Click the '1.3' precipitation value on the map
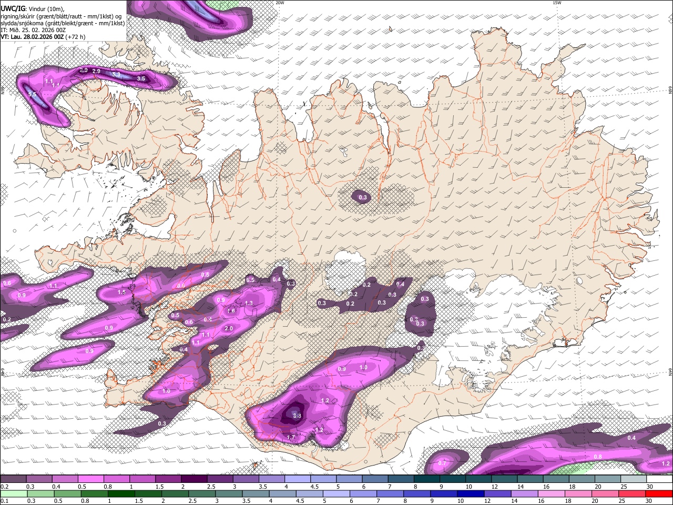This screenshot has width=673, height=505. click(249, 303)
